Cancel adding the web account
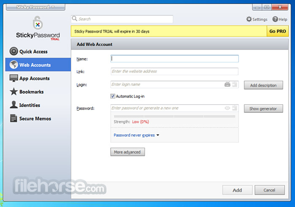 click(x=269, y=190)
